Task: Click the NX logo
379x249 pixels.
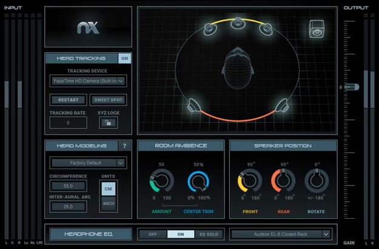Action: [x=88, y=28]
